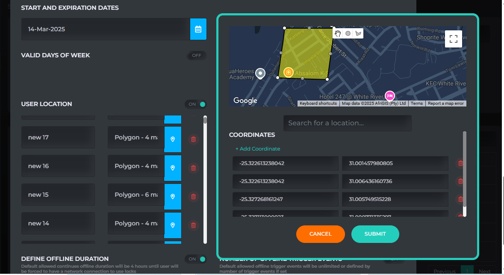Delete the new 14 location row

[194, 225]
